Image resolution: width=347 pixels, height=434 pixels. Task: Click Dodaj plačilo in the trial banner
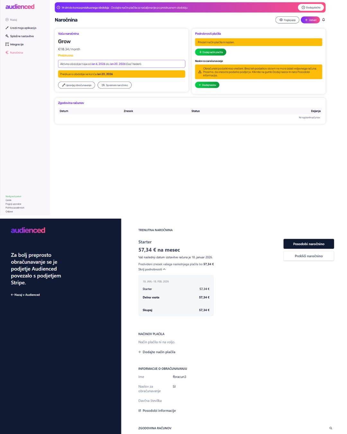[311, 7]
